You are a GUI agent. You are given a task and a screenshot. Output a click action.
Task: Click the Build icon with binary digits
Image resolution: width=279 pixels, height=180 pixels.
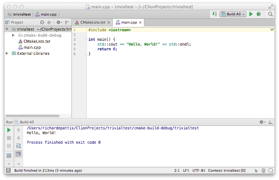(x=215, y=14)
